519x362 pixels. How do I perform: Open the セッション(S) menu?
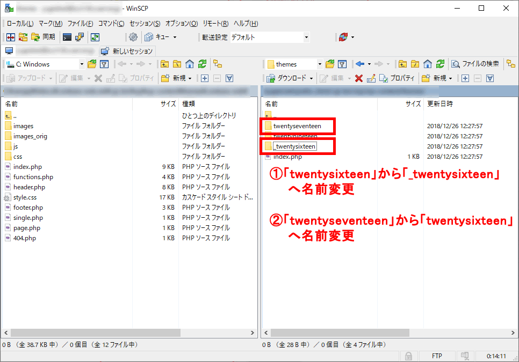[145, 24]
